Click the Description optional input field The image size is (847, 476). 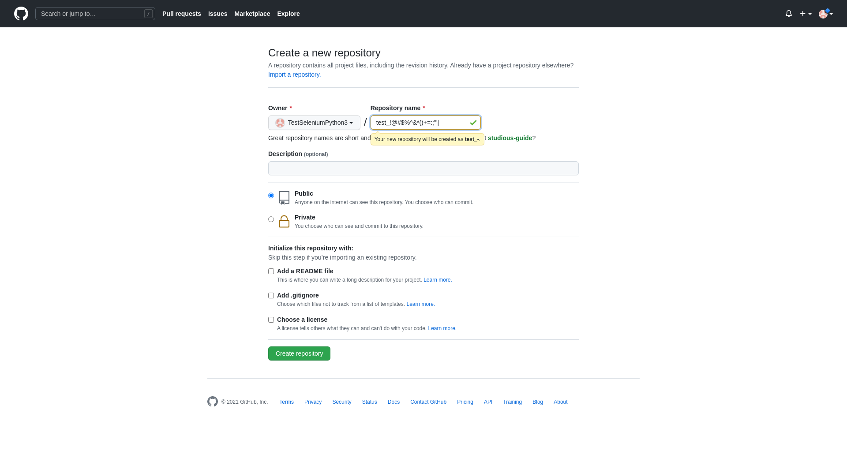pos(423,168)
